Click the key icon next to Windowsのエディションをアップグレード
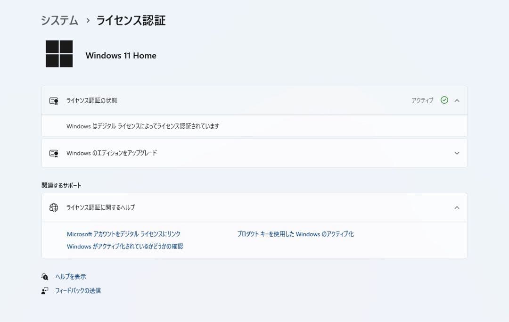The height and width of the screenshot is (322, 509). pos(54,153)
